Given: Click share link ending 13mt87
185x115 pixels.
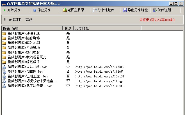Looking at the screenshot, I should click(x=100, y=77).
